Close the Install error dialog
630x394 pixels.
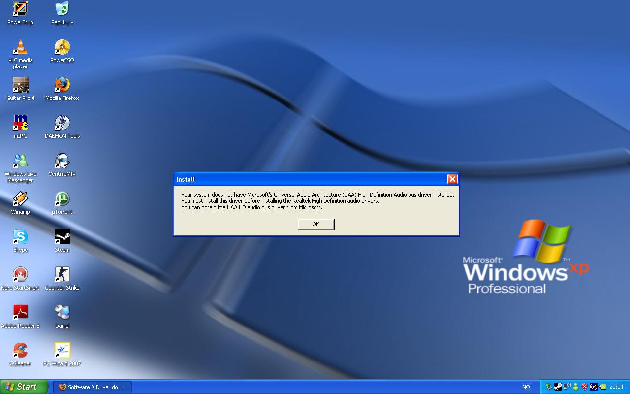tap(452, 179)
